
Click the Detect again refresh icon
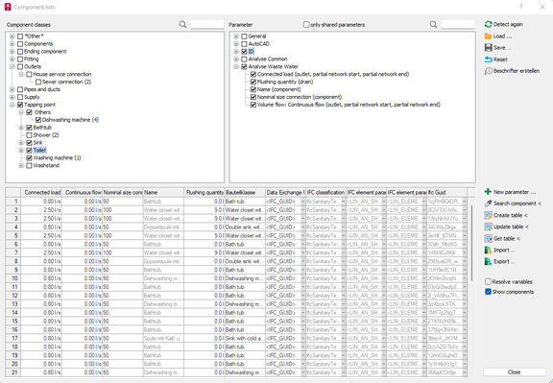click(x=488, y=24)
